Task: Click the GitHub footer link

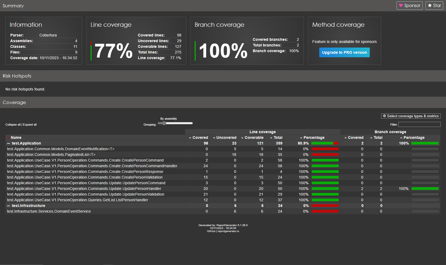Action: click(211, 231)
